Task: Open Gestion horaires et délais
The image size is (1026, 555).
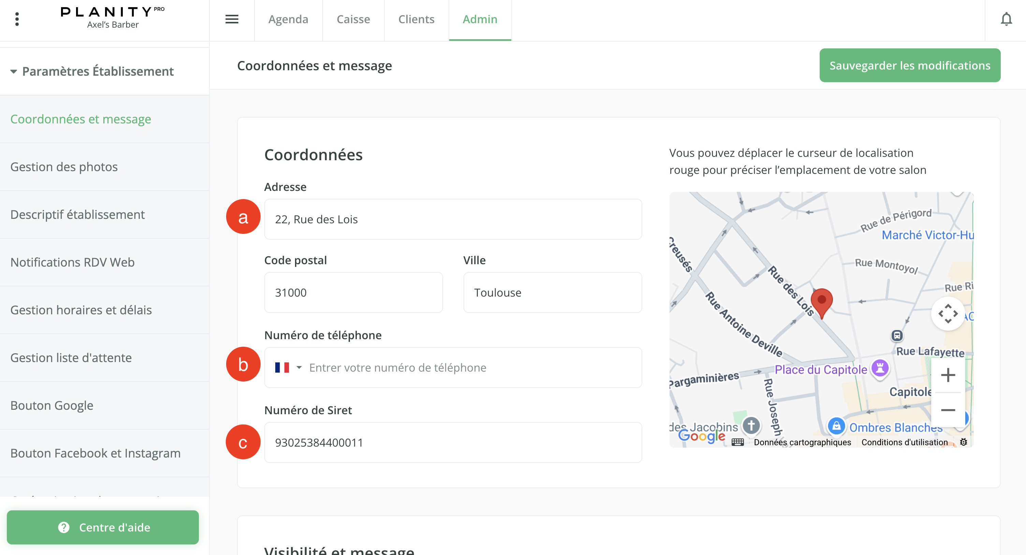Action: (81, 310)
